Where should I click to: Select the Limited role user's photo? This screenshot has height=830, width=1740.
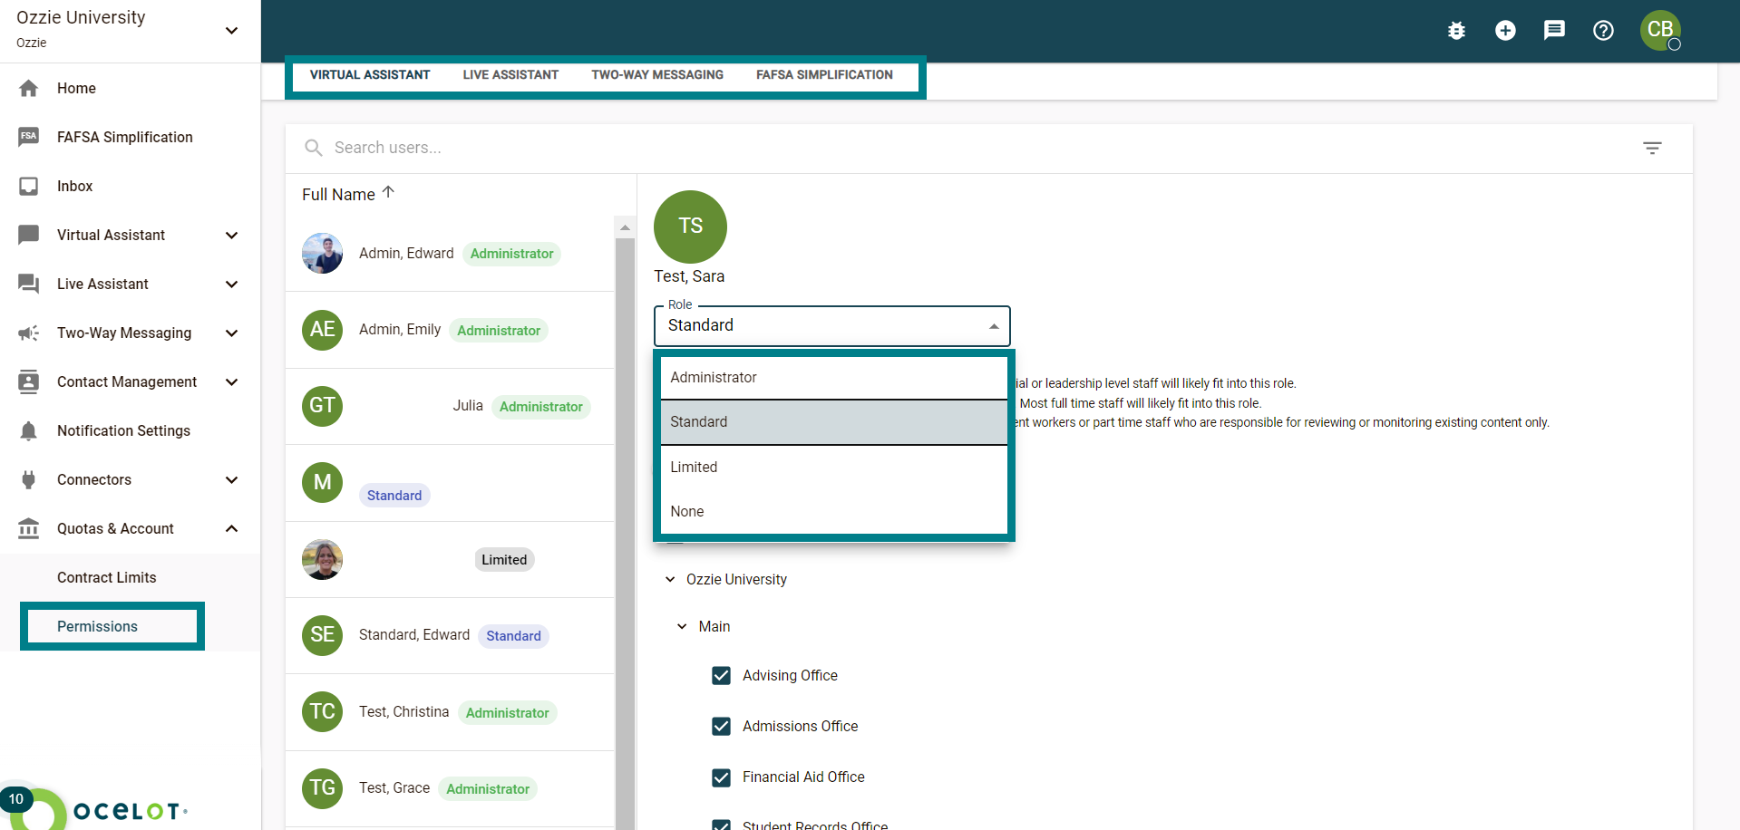322,559
